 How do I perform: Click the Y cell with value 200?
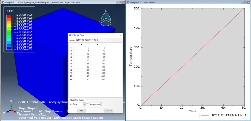point(97,60)
